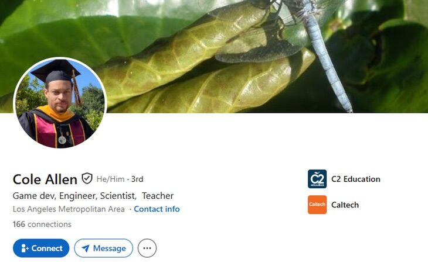This screenshot has height=263, width=428.
Task: Send a message with the Message button
Action: [x=103, y=248]
